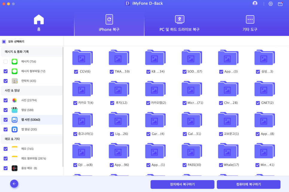The image size is (289, 192).
Task: Click the back arrow button
Action: tap(14, 184)
